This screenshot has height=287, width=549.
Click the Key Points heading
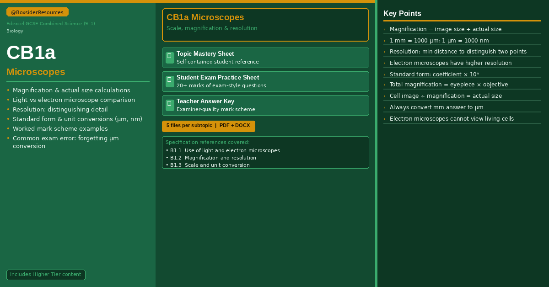(402, 14)
